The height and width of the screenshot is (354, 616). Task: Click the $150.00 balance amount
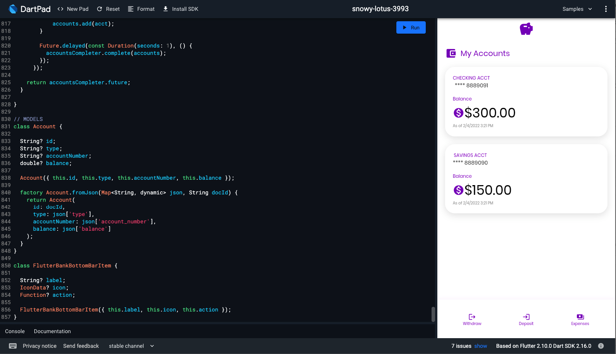pyautogui.click(x=488, y=190)
